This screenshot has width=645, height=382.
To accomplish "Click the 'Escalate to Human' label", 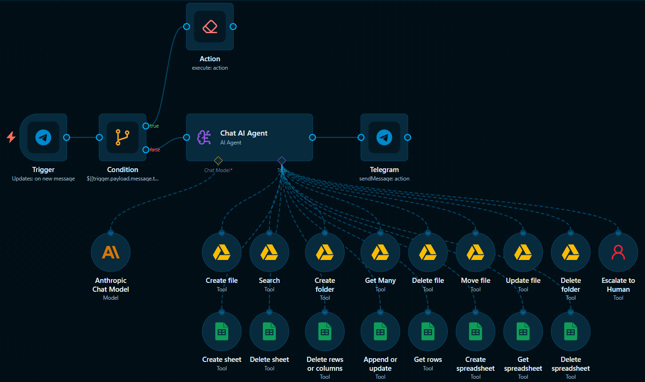I will tap(618, 285).
